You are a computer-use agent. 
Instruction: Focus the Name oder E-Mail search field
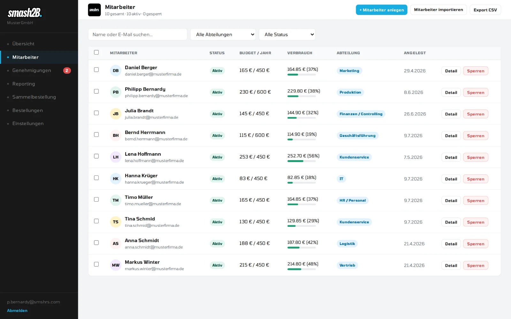138,34
